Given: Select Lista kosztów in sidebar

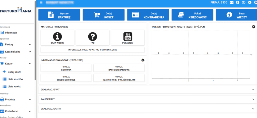Looking at the screenshot, I should point(15,79).
